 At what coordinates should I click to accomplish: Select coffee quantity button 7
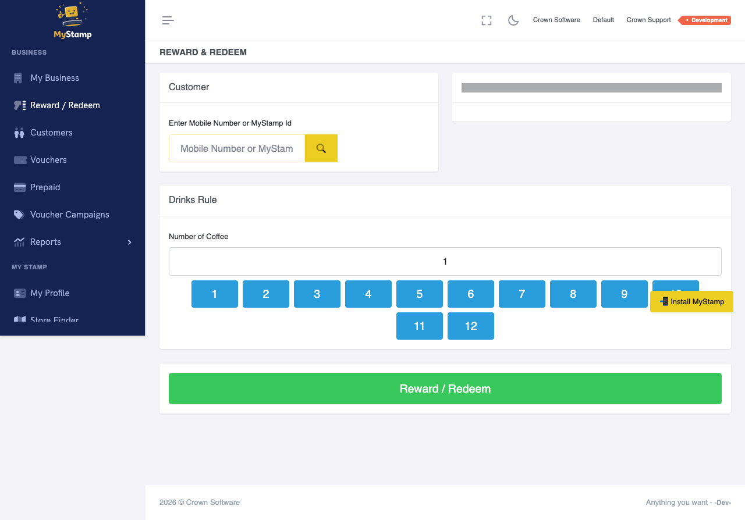click(522, 294)
